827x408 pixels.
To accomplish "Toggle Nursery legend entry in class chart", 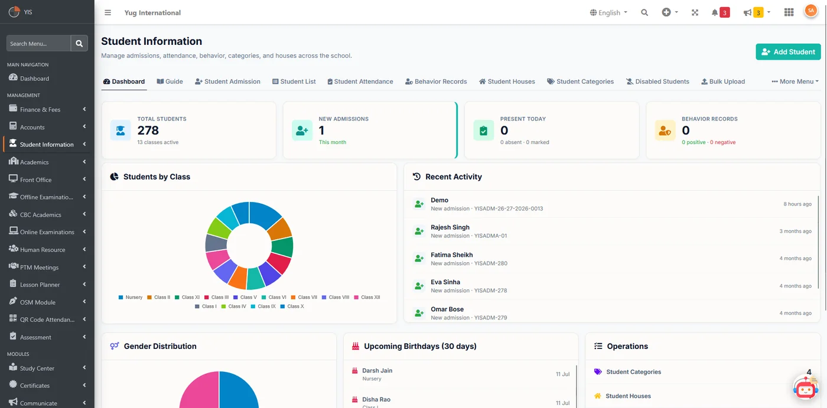I will (131, 298).
